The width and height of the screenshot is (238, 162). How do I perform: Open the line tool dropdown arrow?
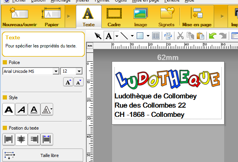click(132, 36)
